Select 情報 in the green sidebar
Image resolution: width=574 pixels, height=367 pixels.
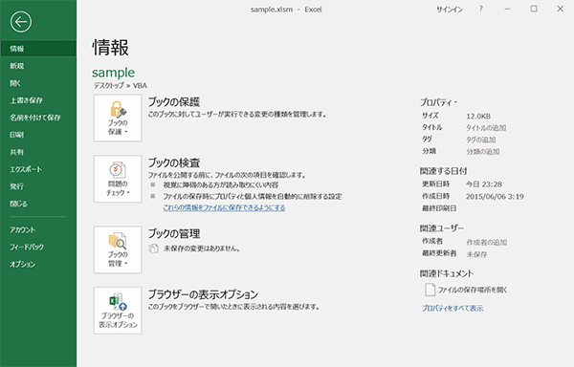click(x=38, y=49)
